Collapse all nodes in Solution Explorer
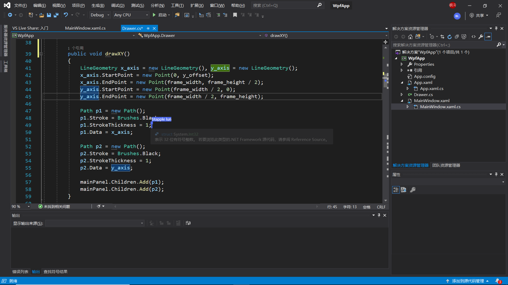Viewport: 508px width, 285px height. point(457,37)
